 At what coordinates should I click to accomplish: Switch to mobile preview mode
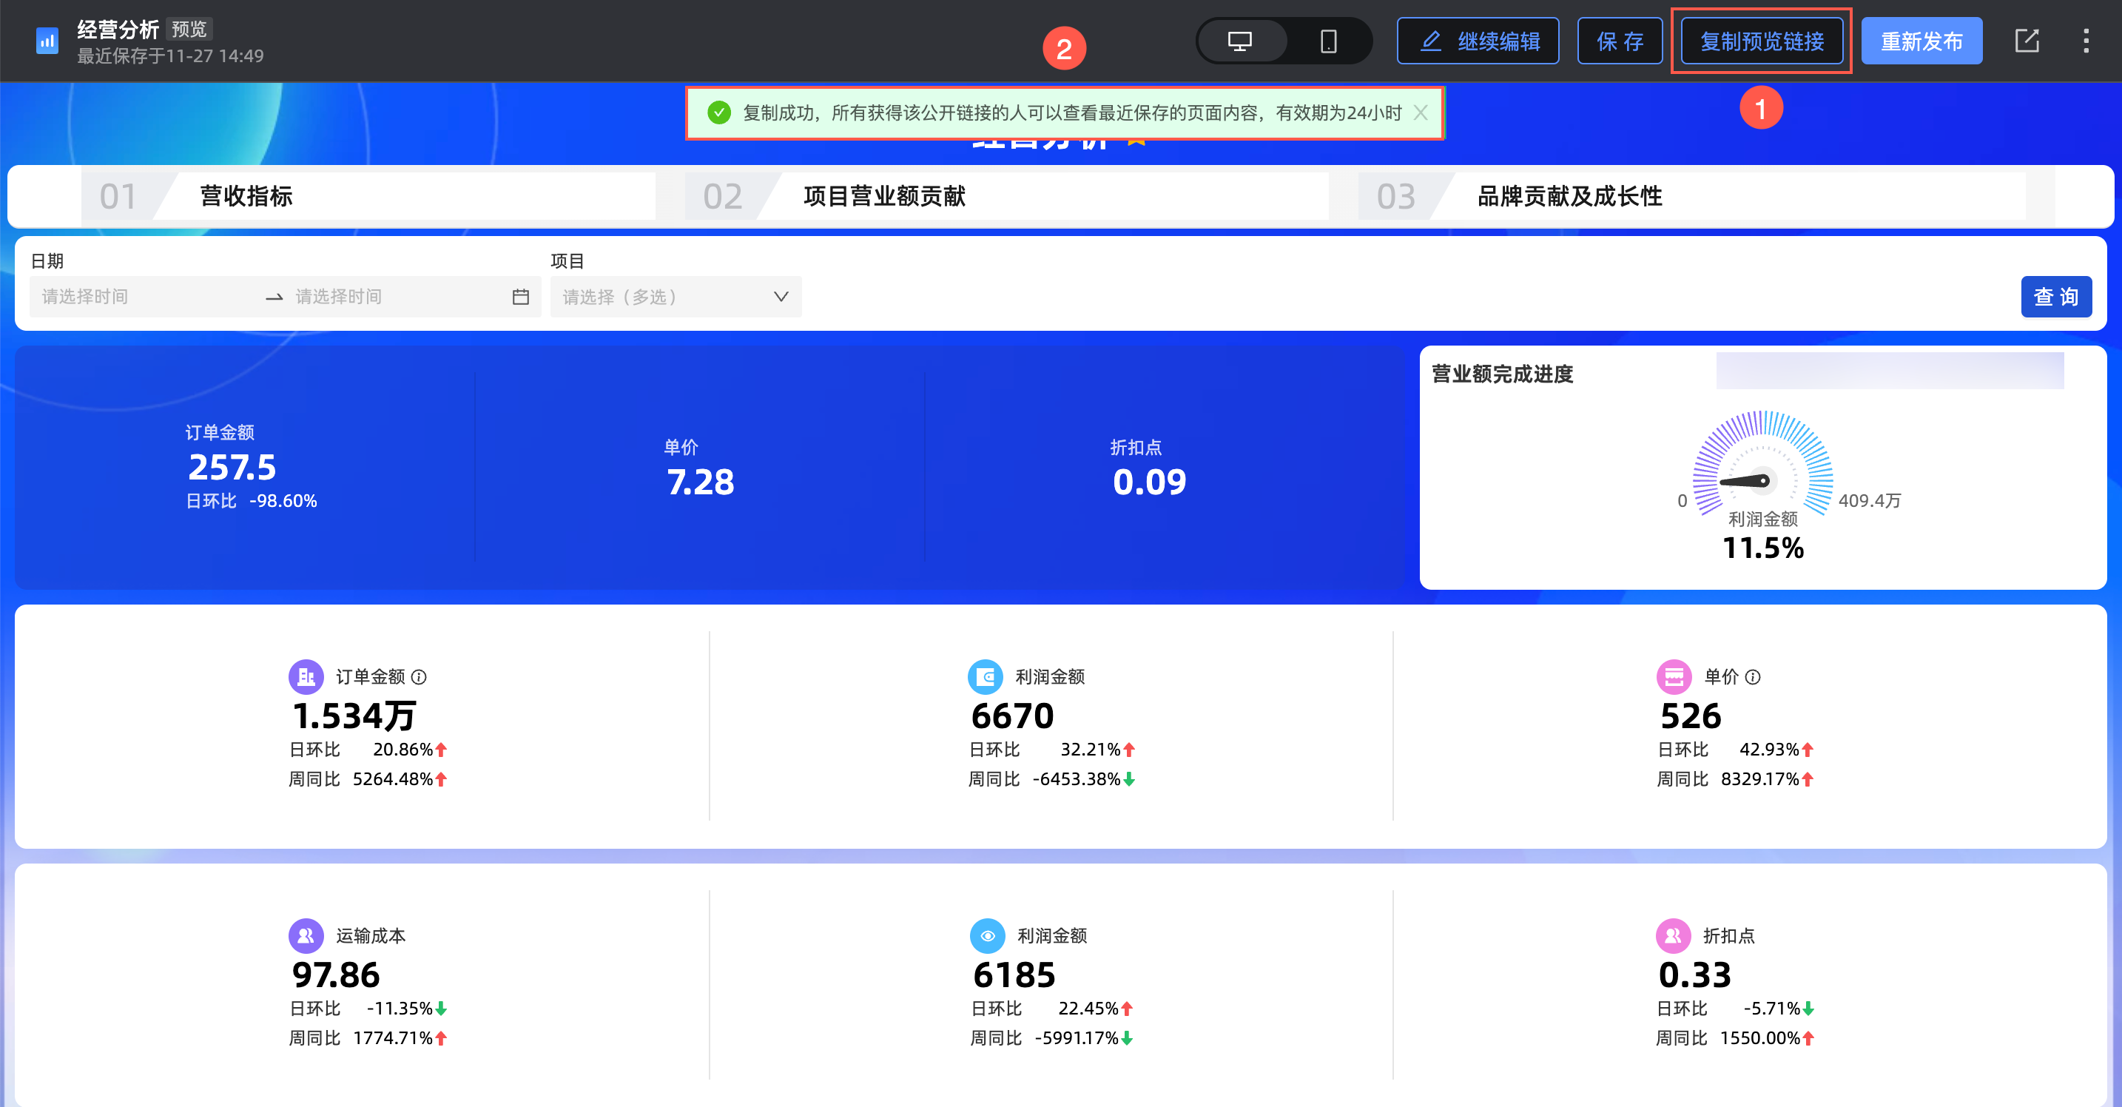coord(1328,41)
